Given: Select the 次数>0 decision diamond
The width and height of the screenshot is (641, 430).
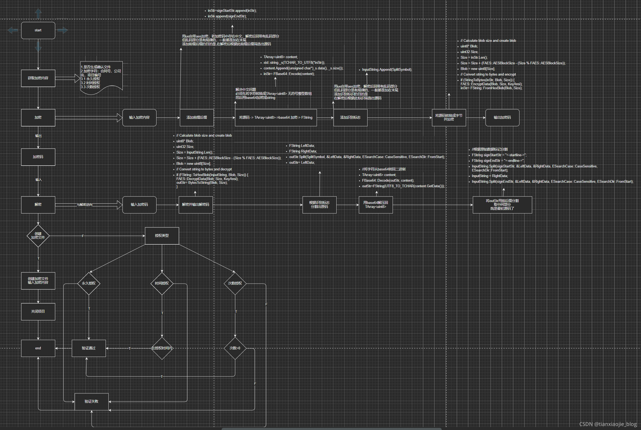Looking at the screenshot, I should [x=235, y=348].
